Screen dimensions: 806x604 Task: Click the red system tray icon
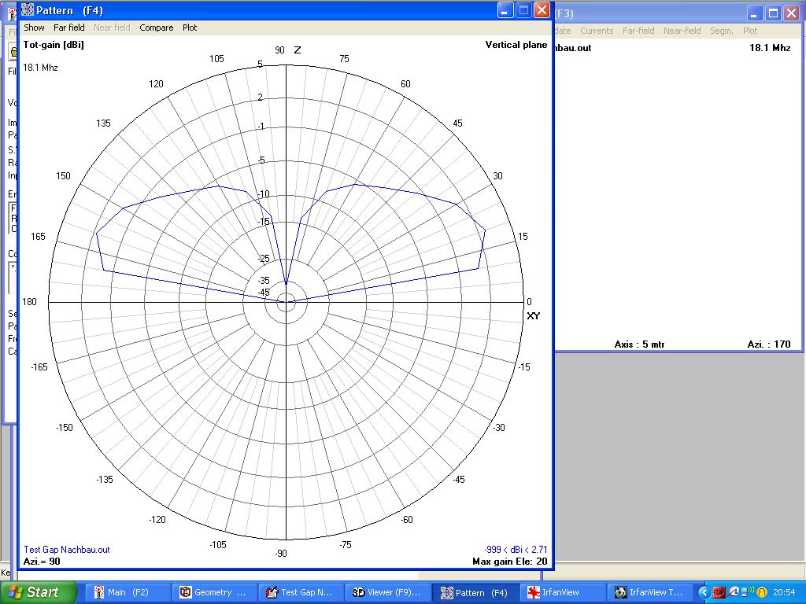click(x=719, y=592)
